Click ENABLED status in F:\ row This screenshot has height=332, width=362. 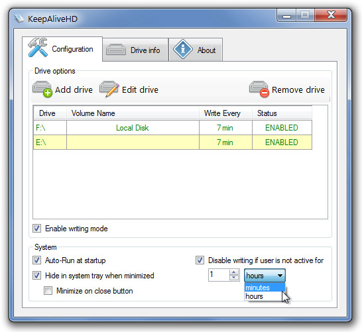coord(282,128)
